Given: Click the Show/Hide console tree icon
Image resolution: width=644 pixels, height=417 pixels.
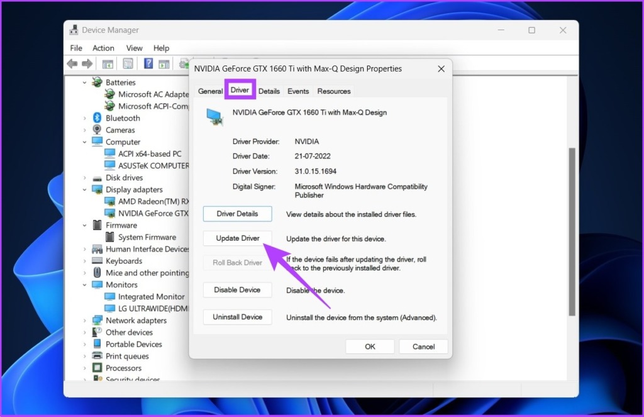Looking at the screenshot, I should coord(108,64).
